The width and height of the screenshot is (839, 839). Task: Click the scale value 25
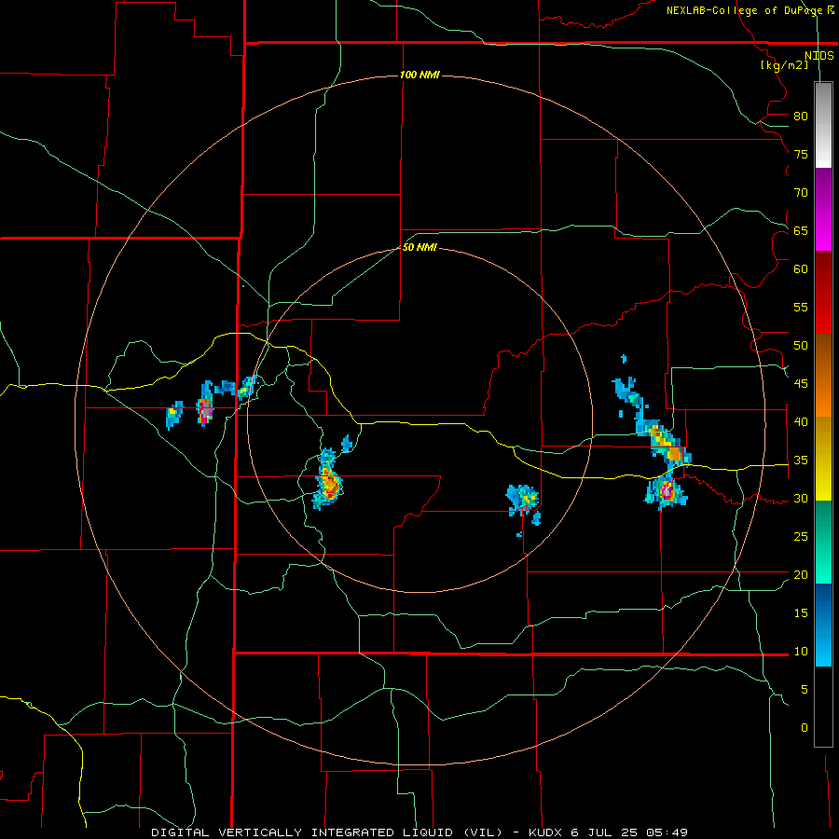coord(801,537)
